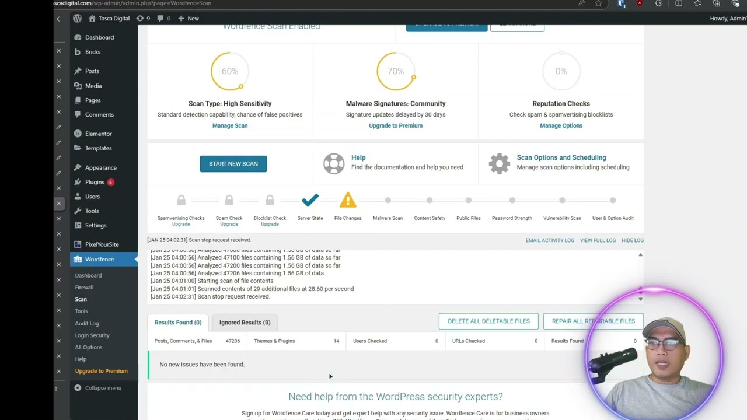The image size is (747, 420).
Task: Click the Blocklist Check lock icon
Action: pos(270,200)
